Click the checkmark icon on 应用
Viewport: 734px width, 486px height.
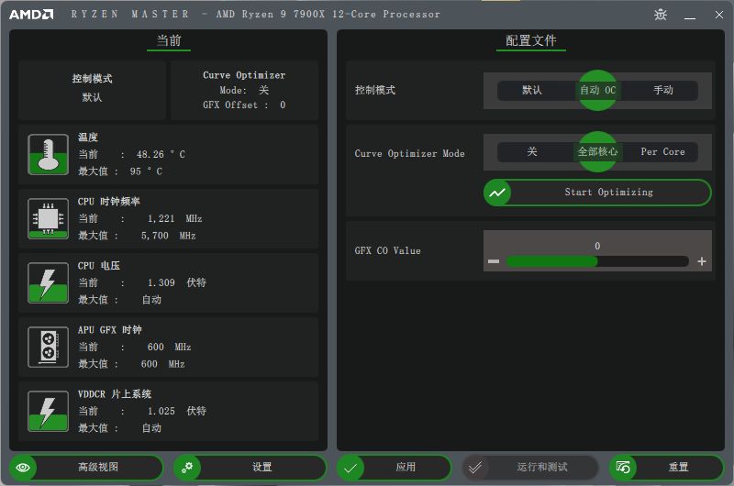pyautogui.click(x=350, y=468)
